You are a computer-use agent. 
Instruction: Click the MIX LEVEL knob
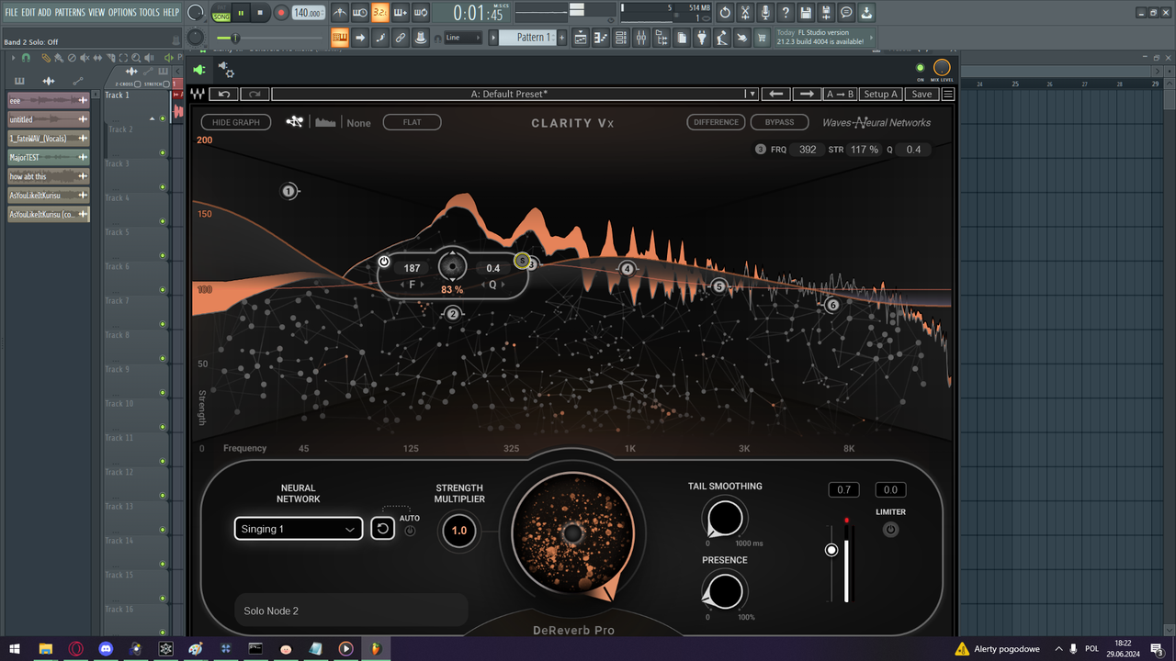click(x=942, y=68)
